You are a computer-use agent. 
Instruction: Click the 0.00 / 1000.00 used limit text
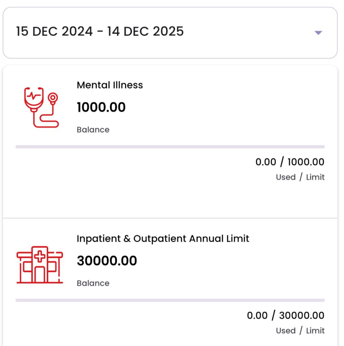[290, 162]
